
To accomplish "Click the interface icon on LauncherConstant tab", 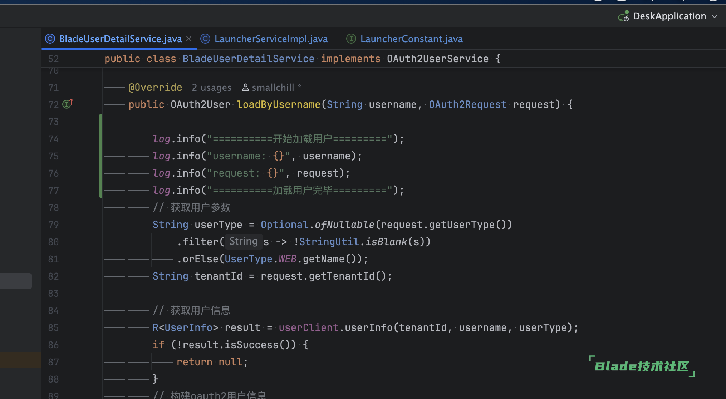I will (351, 39).
